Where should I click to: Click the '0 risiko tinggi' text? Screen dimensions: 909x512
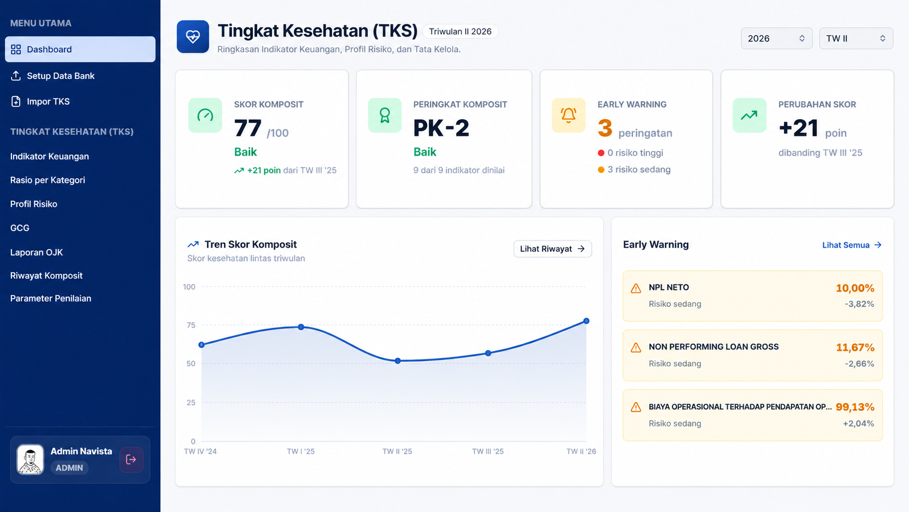(635, 153)
